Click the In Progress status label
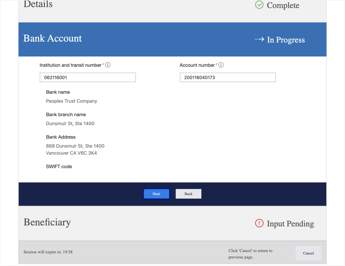The width and height of the screenshot is (345, 266). 286,40
